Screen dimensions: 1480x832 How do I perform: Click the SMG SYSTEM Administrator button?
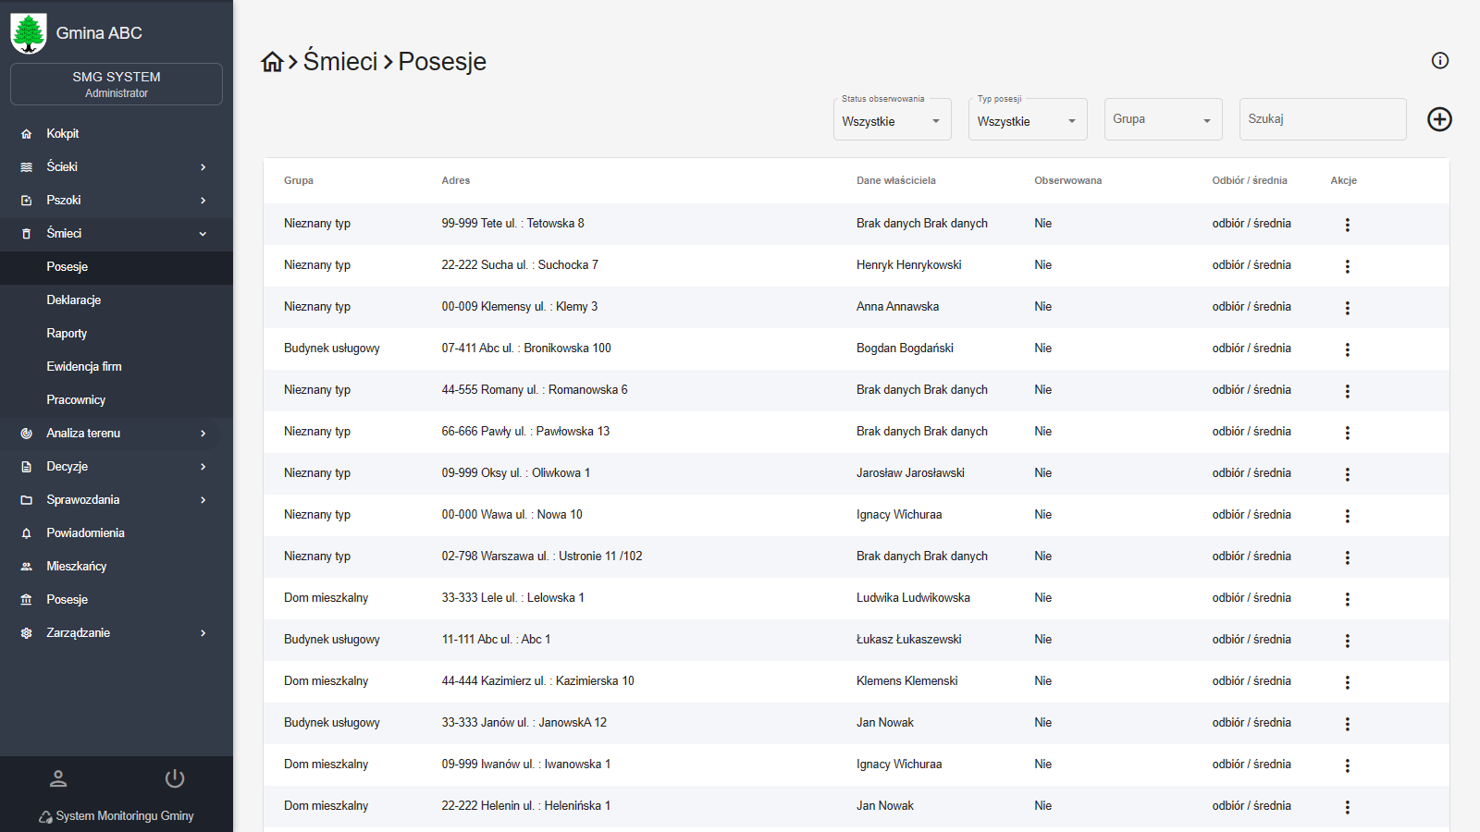[117, 84]
